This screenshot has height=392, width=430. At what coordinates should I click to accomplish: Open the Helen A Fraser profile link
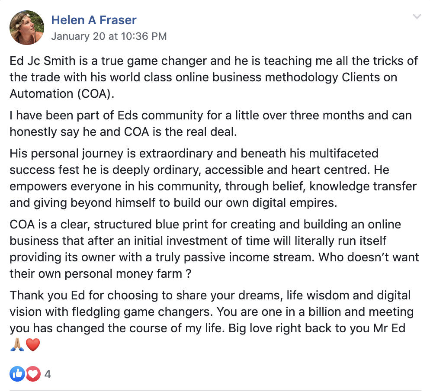tap(94, 20)
